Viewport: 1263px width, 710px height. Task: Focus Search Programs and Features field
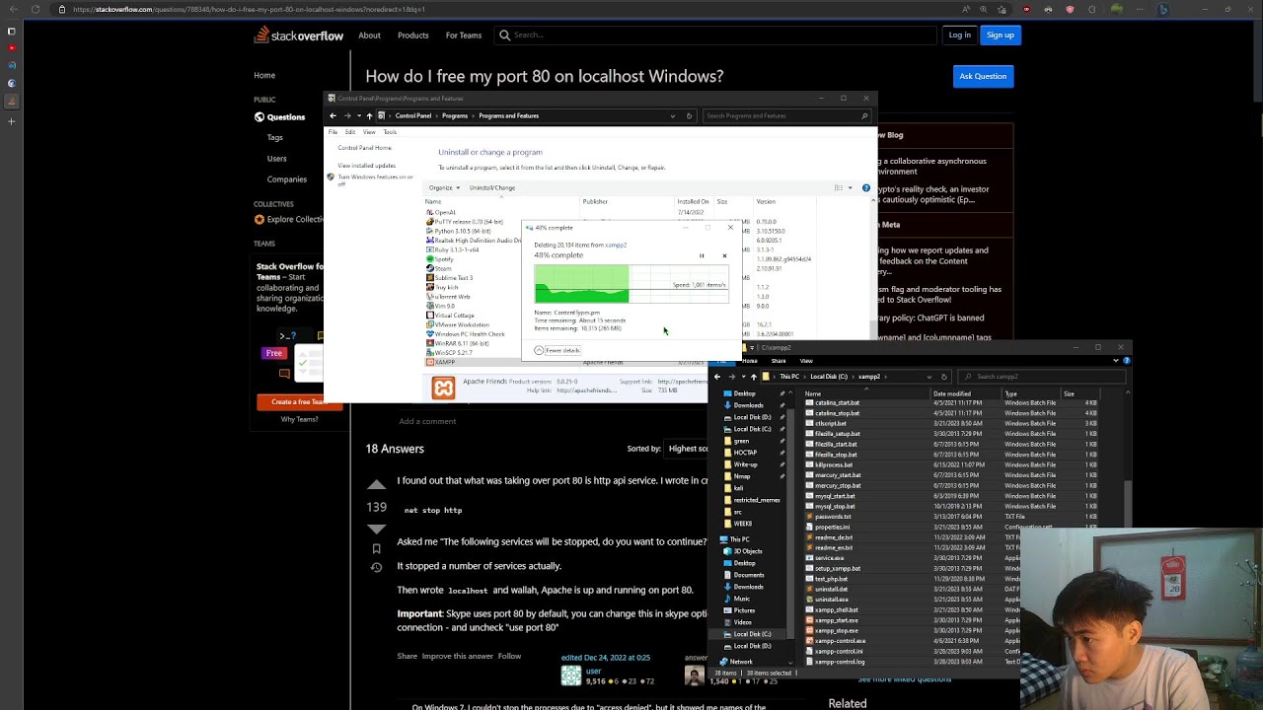pyautogui.click(x=786, y=115)
